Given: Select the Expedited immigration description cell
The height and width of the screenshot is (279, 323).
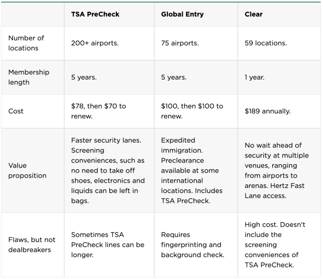Looking at the screenshot, I should tap(192, 170).
